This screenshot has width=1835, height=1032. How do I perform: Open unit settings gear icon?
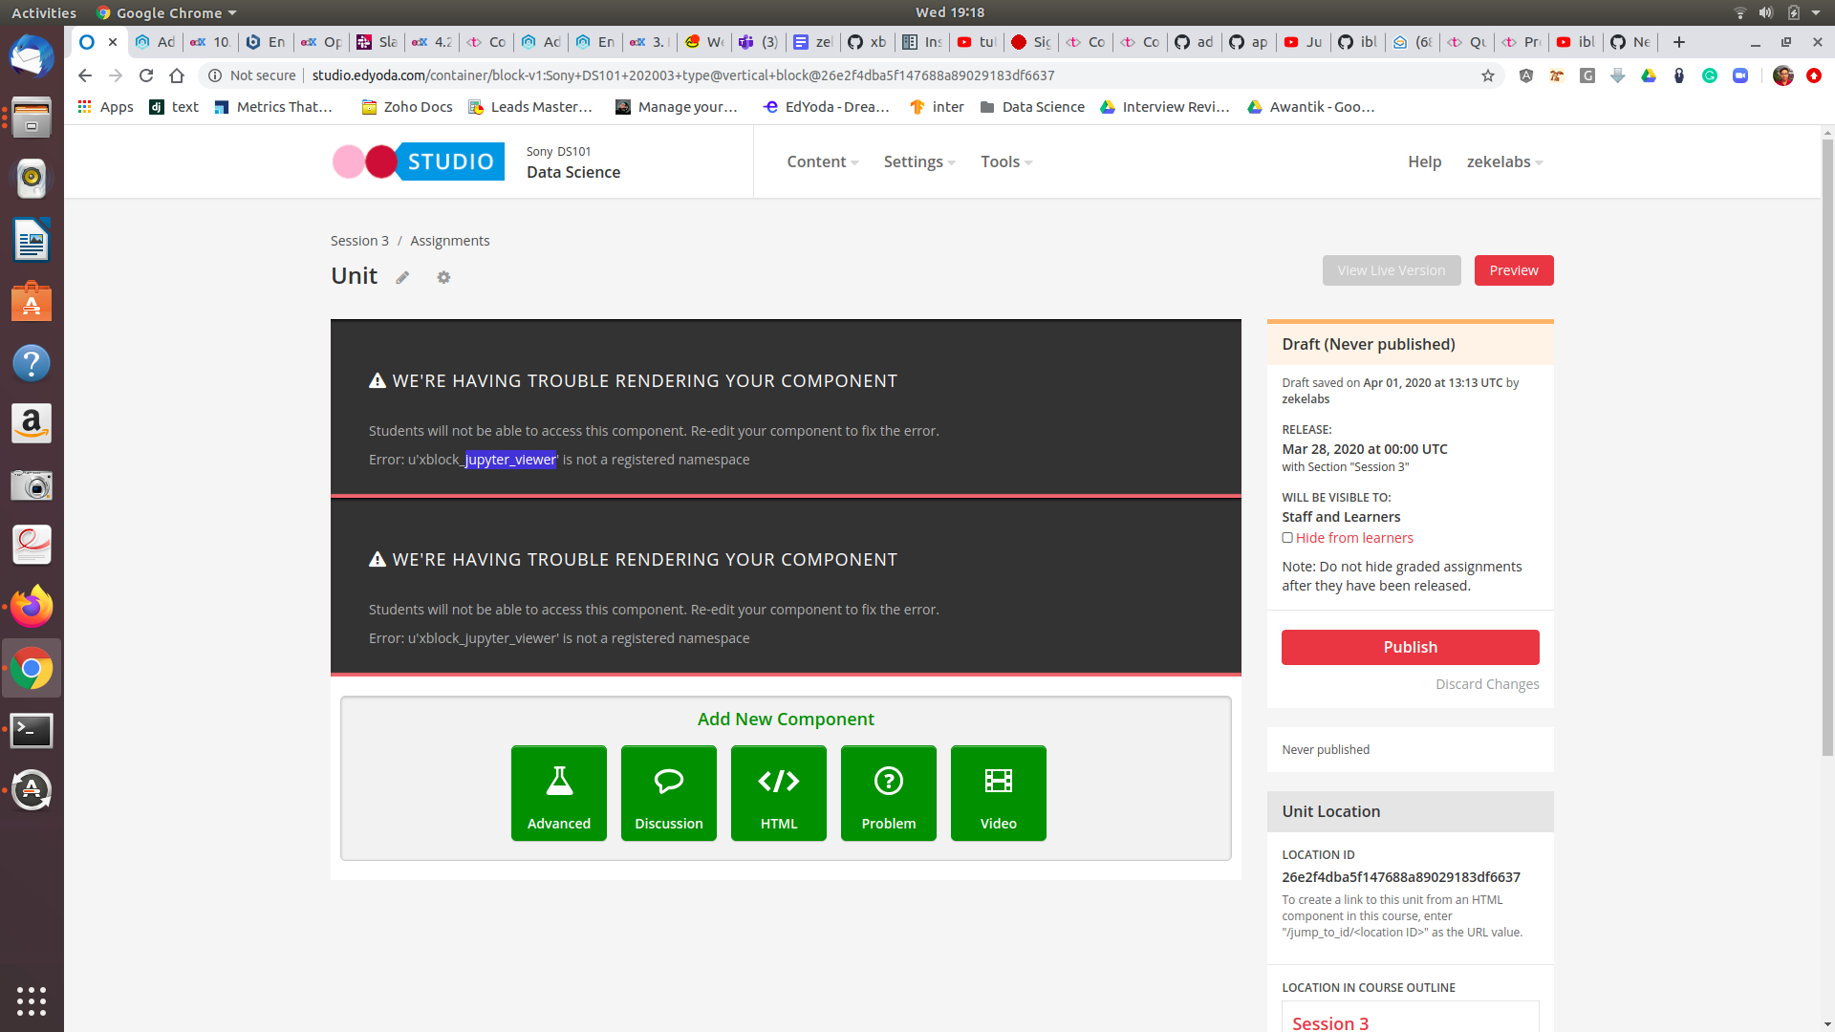(443, 277)
